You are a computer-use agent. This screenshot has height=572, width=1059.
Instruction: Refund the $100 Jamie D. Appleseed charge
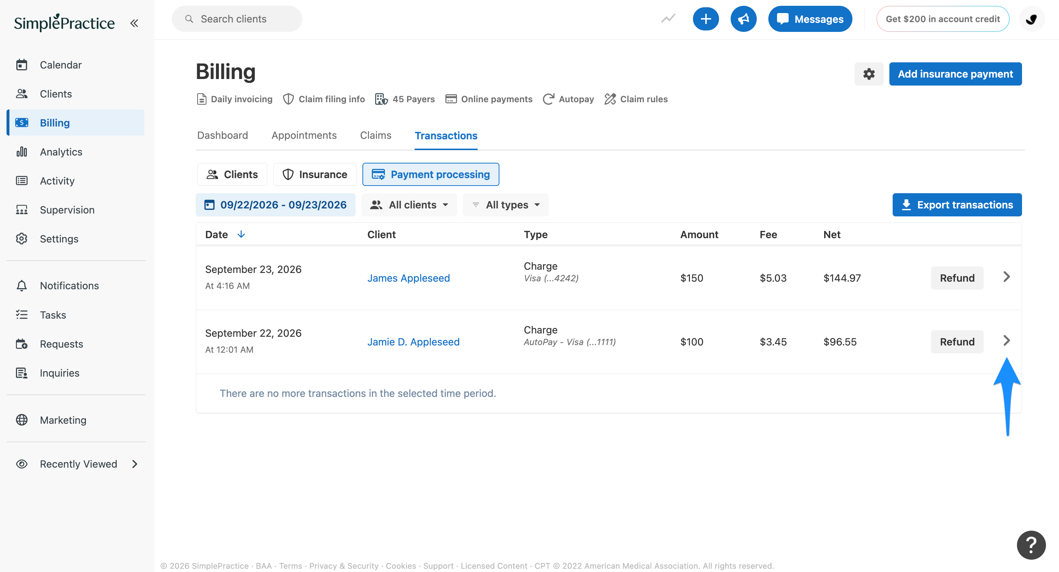957,342
